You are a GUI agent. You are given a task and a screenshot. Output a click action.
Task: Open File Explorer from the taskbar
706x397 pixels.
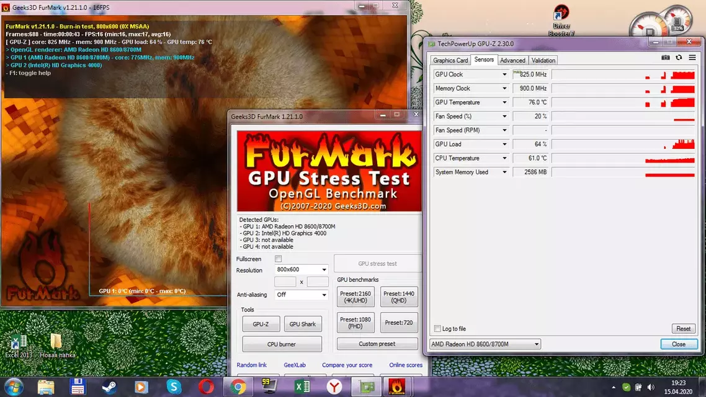coord(45,387)
